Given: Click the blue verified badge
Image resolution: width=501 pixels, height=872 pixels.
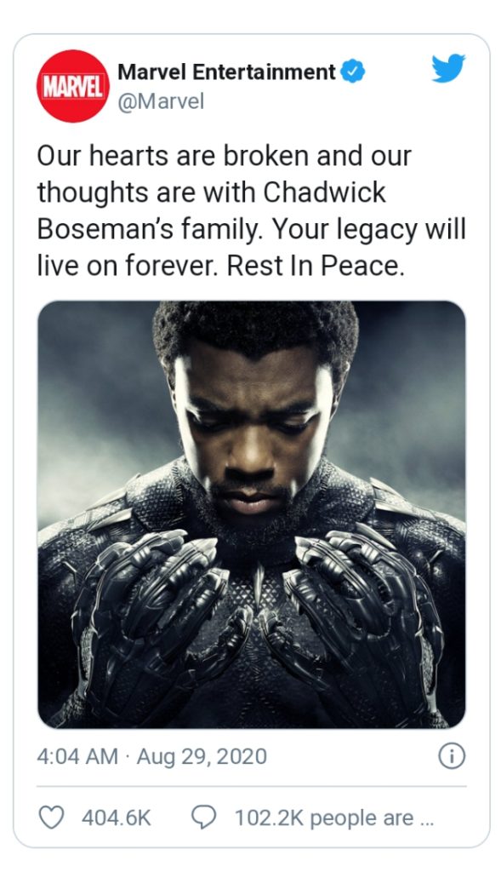Looking at the screenshot, I should point(353,72).
